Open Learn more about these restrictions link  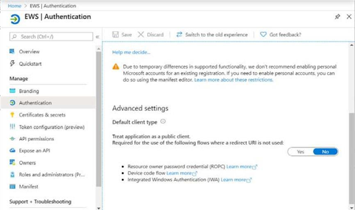[x=234, y=80]
